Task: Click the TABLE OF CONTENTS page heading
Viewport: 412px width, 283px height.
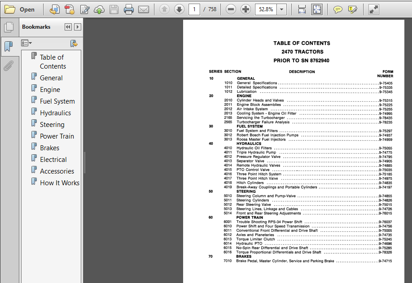Action: pyautogui.click(x=302, y=44)
